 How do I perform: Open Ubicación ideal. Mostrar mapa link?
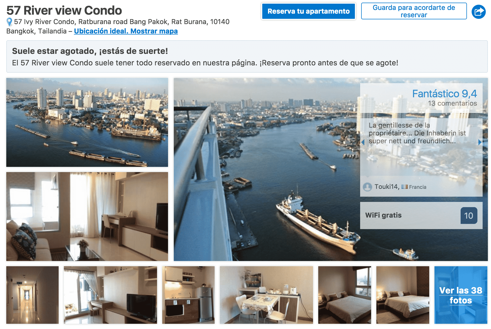pyautogui.click(x=126, y=31)
